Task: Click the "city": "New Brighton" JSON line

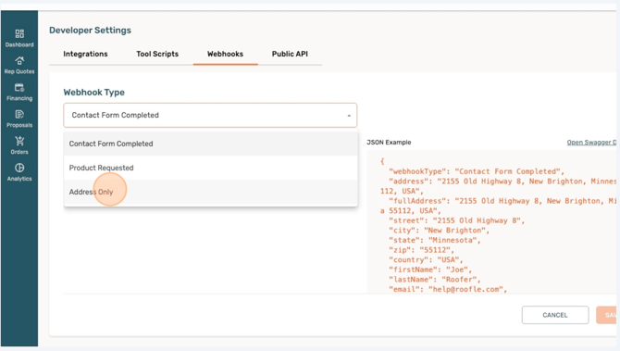Action: pyautogui.click(x=439, y=231)
